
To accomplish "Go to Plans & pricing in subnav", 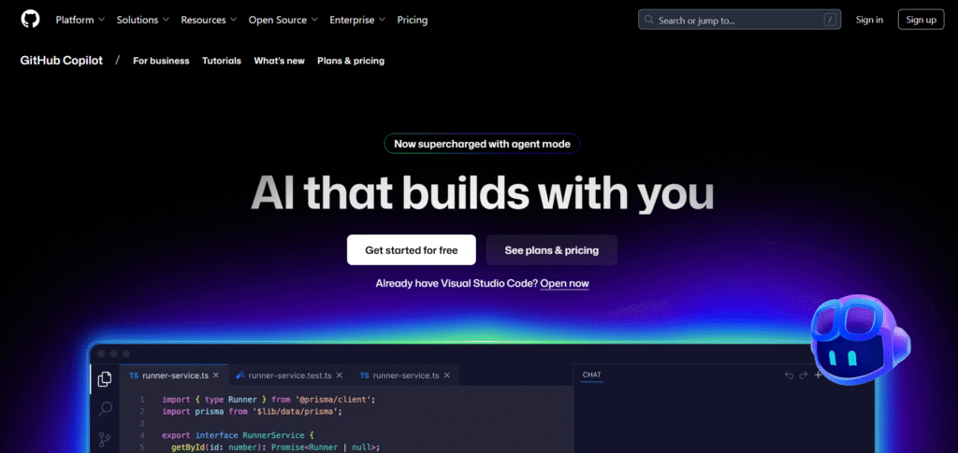I will [x=351, y=61].
